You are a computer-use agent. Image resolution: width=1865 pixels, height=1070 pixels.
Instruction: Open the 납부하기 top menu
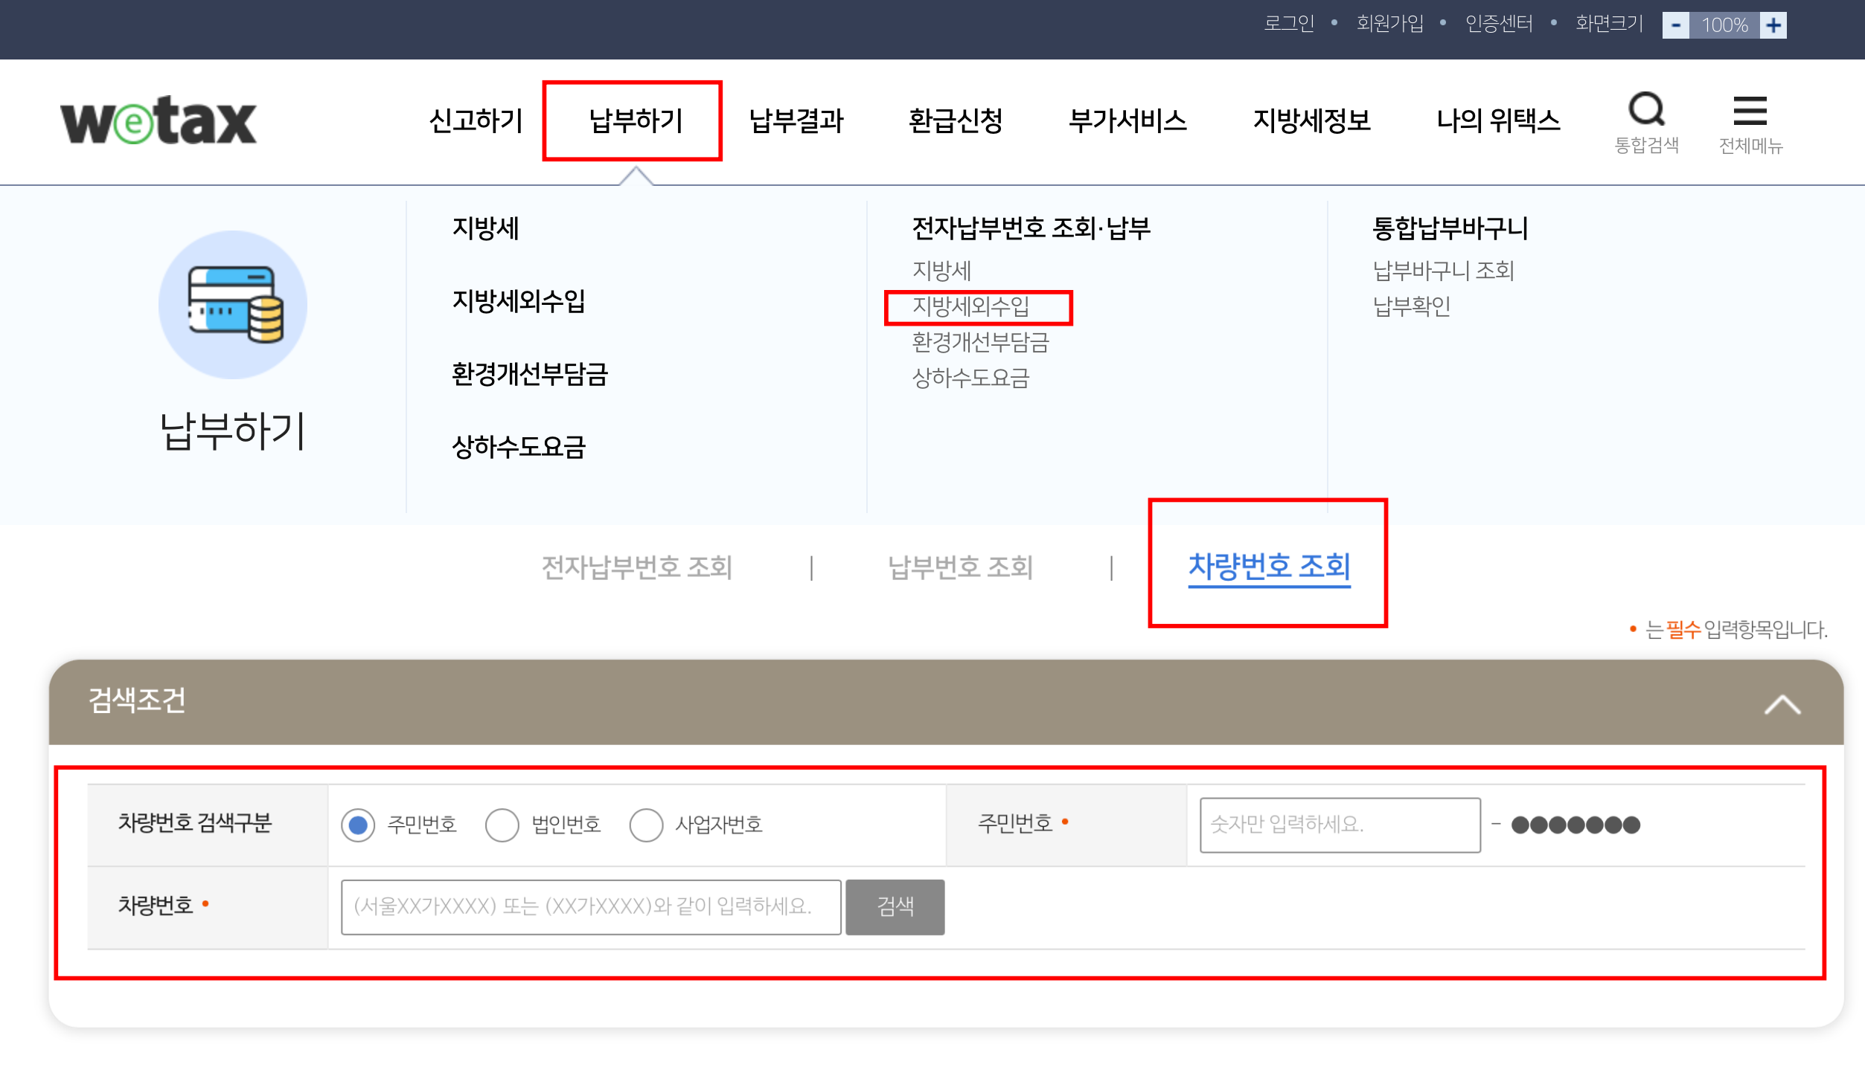635,120
